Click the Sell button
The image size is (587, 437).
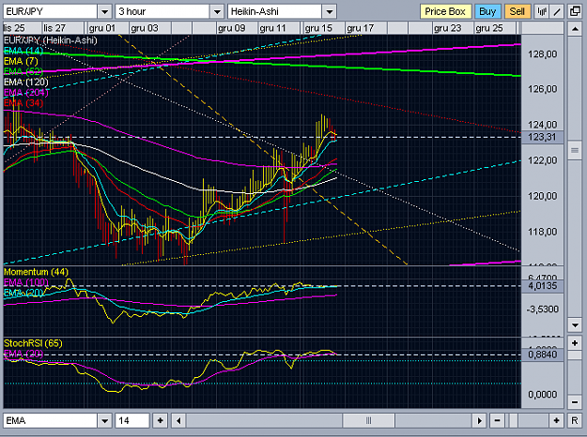coord(517,11)
